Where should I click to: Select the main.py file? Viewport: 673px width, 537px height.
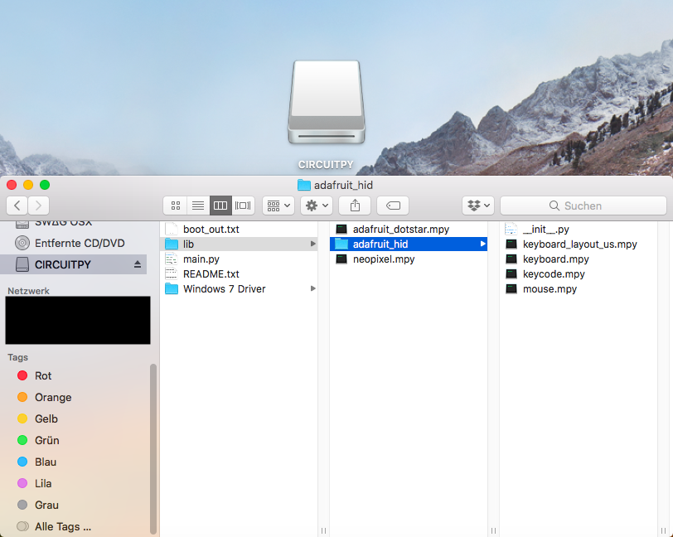(239, 259)
